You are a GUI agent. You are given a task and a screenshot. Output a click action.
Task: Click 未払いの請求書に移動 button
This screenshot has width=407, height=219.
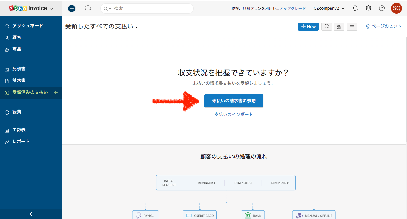pos(234,101)
